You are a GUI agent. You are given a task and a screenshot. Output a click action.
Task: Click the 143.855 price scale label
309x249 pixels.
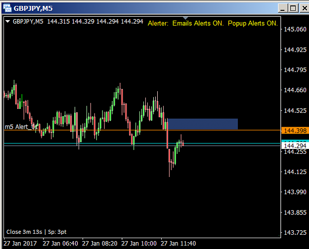295,213
